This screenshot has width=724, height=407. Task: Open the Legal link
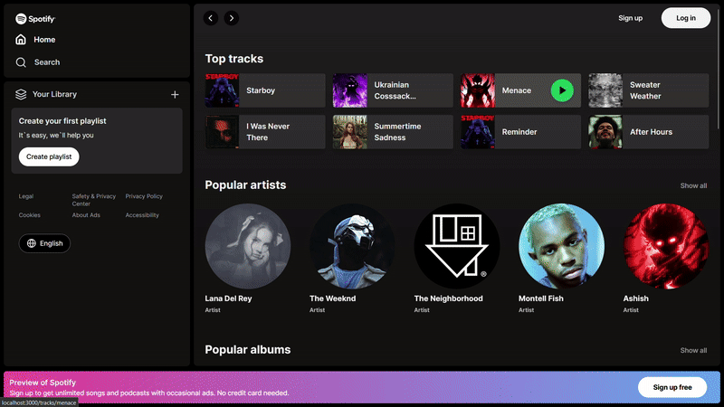pos(26,196)
